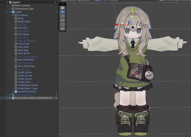The image size is (191, 137).
Task: Select the UnderWear_Pants object
Action: click(x=28, y=85)
